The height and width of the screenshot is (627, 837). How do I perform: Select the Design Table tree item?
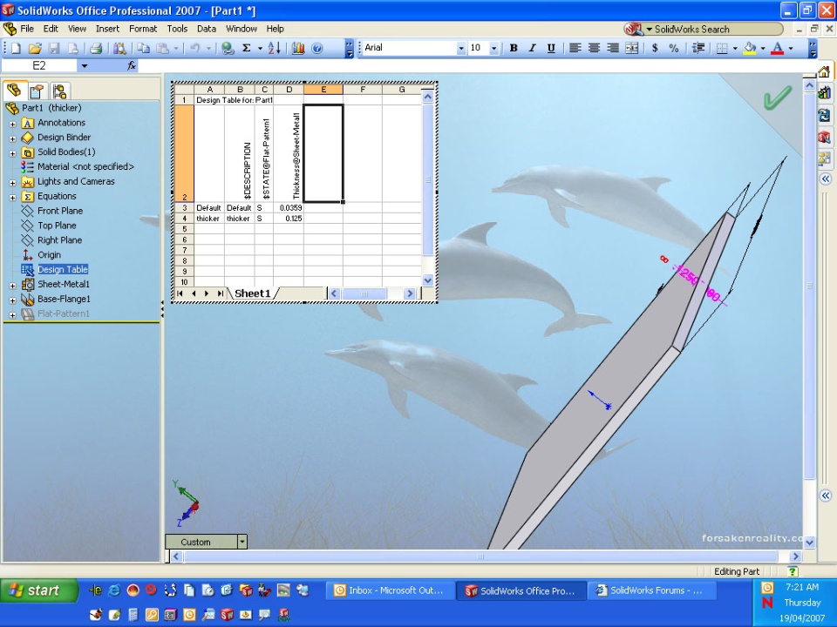(x=62, y=270)
